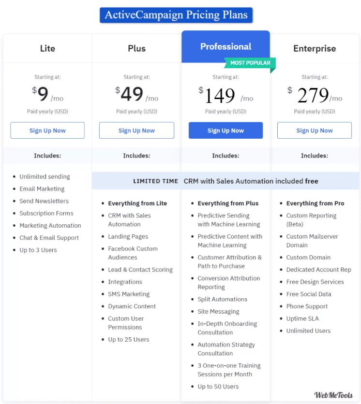This screenshot has height=404, width=361.
Task: Click Sign Up Now under Plus plan
Action: [x=136, y=130]
